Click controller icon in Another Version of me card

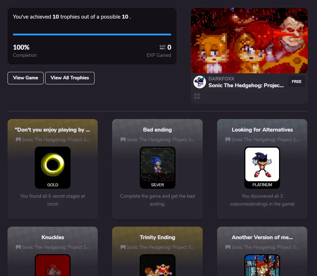[x=228, y=247]
